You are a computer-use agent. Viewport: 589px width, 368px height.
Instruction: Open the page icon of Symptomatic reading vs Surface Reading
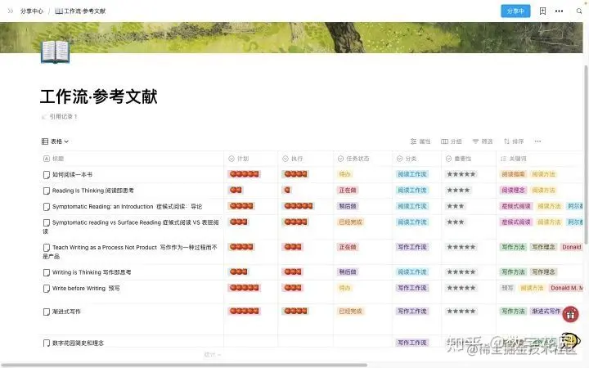point(46,222)
